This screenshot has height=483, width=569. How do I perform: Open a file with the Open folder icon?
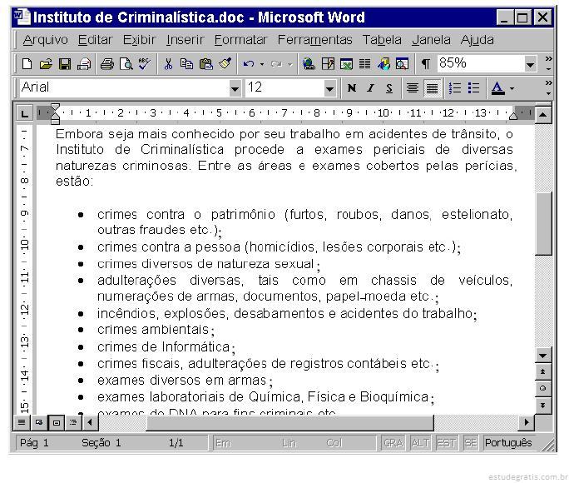(x=46, y=64)
